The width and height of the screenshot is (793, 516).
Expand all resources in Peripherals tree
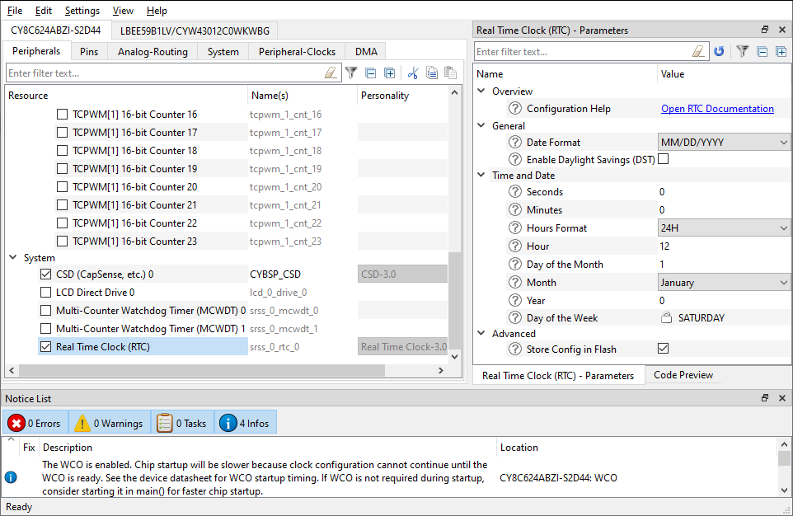[x=389, y=73]
